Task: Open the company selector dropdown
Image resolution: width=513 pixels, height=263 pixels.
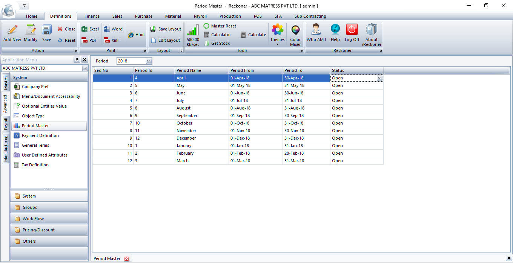Action: click(x=84, y=68)
